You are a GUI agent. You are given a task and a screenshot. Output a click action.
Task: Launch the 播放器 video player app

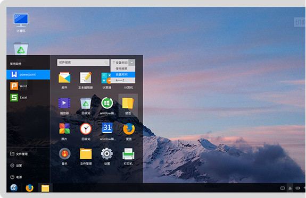(64, 103)
